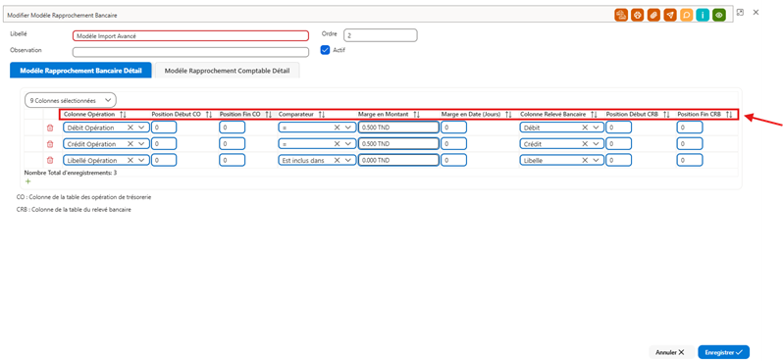The image size is (783, 361).
Task: Click the Libellé field with Modèle Import Avancé
Action: click(x=190, y=36)
